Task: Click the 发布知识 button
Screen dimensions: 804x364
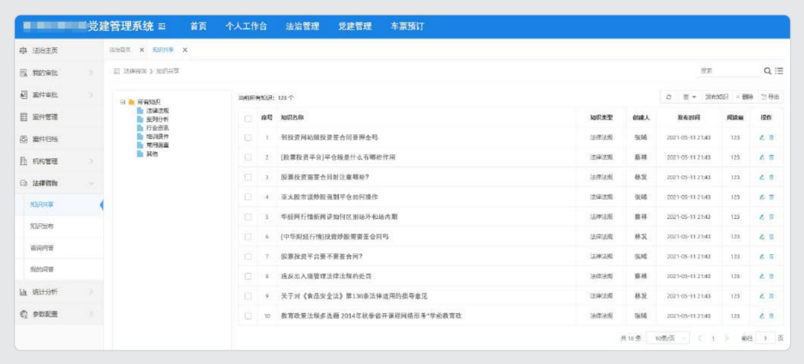Action: tap(716, 97)
